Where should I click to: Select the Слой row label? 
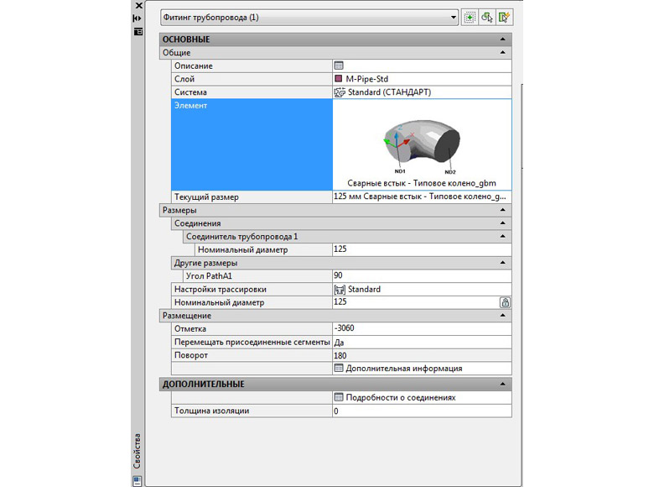click(x=252, y=79)
